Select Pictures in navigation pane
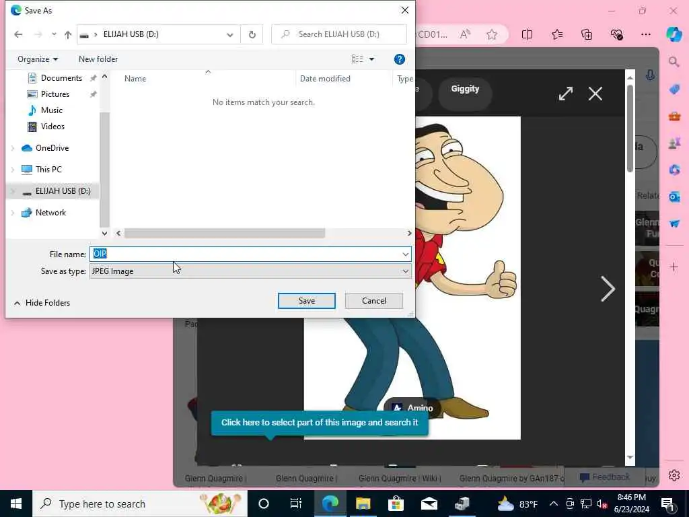The height and width of the screenshot is (517, 689). tap(55, 94)
